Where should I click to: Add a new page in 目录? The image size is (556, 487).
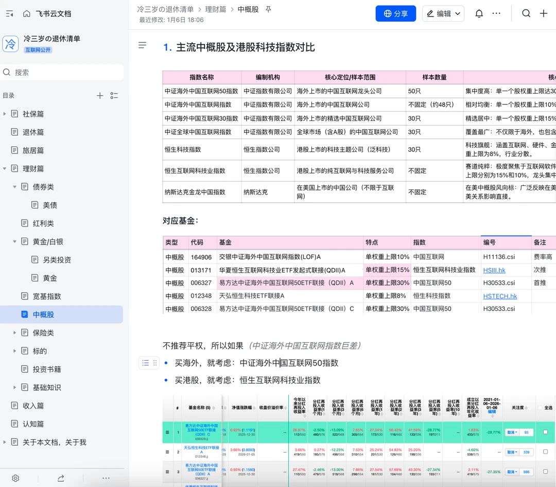[100, 95]
